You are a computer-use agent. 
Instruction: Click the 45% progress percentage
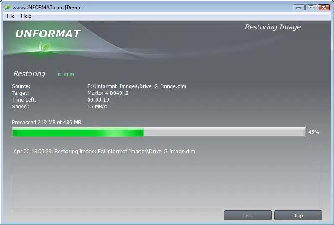314,132
